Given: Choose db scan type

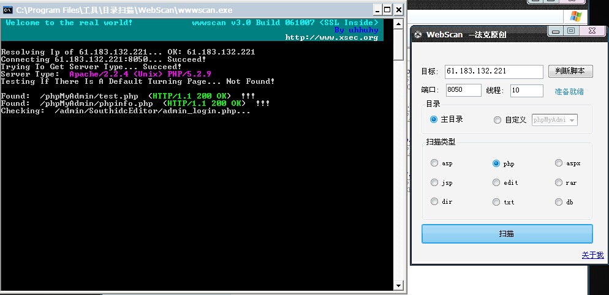Looking at the screenshot, I should pyautogui.click(x=559, y=202).
